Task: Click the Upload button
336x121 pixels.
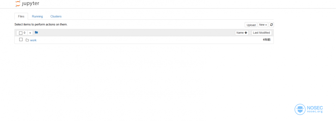Action: (251, 25)
